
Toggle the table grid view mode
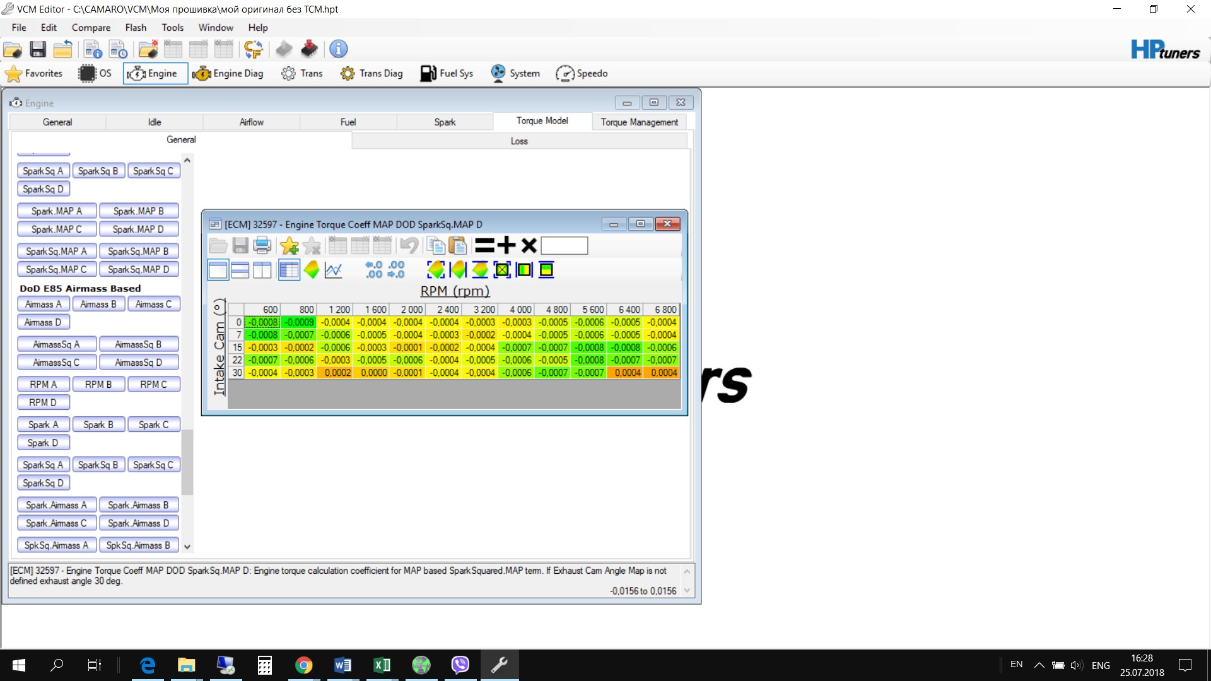(289, 270)
